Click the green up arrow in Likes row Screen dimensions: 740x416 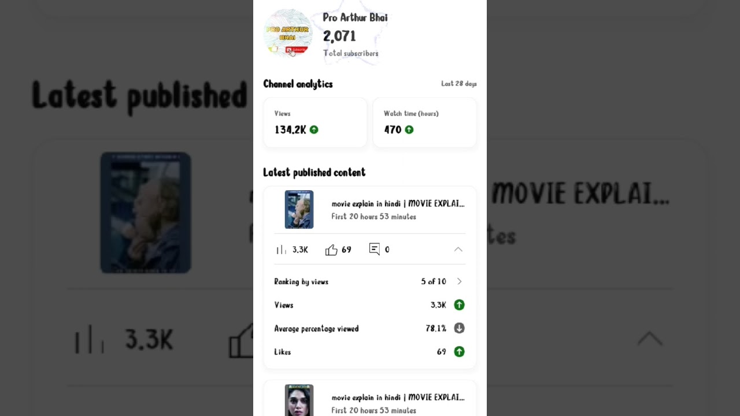tap(459, 352)
